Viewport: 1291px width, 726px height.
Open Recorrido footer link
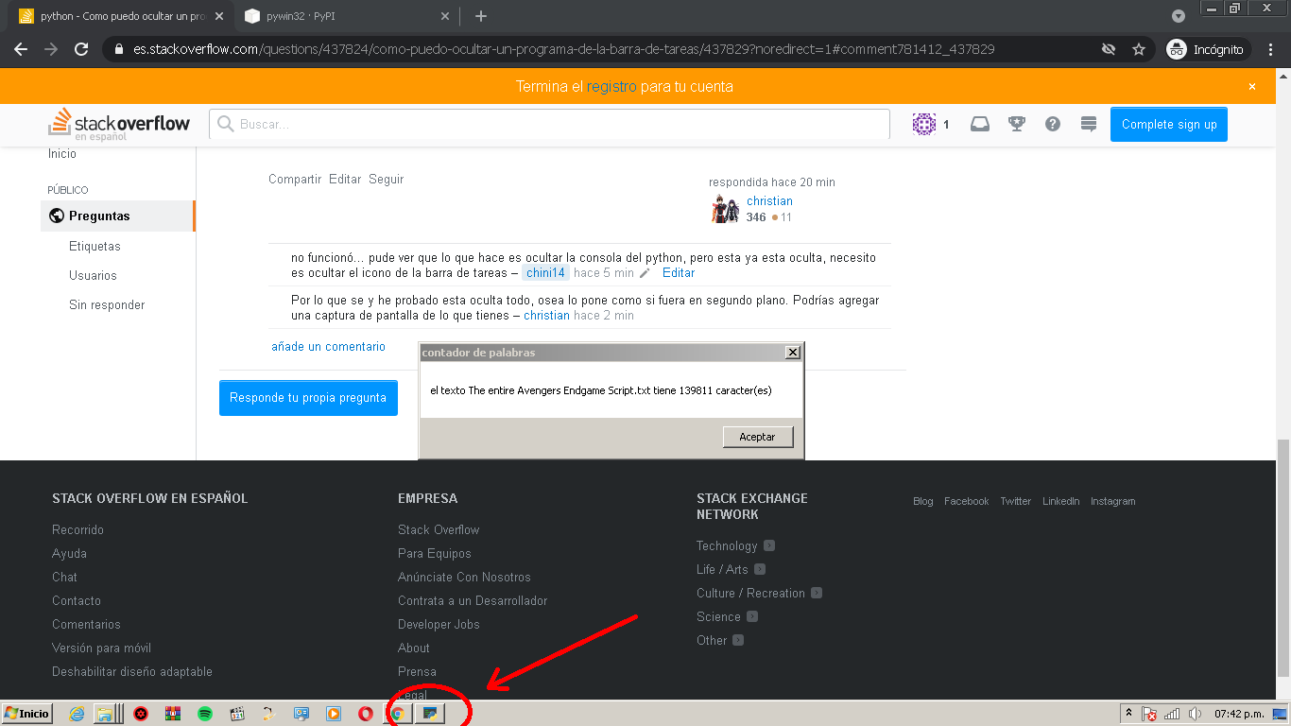click(x=77, y=529)
